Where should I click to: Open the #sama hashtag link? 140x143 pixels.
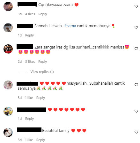pos(70,26)
